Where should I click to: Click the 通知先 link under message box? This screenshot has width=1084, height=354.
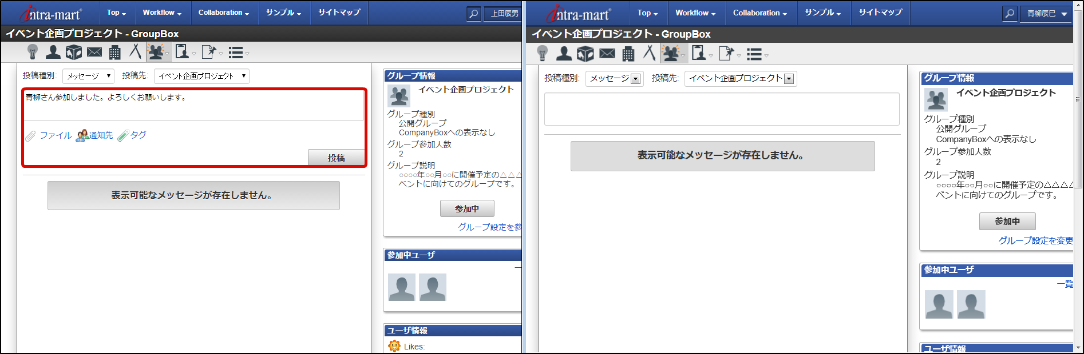(x=95, y=135)
